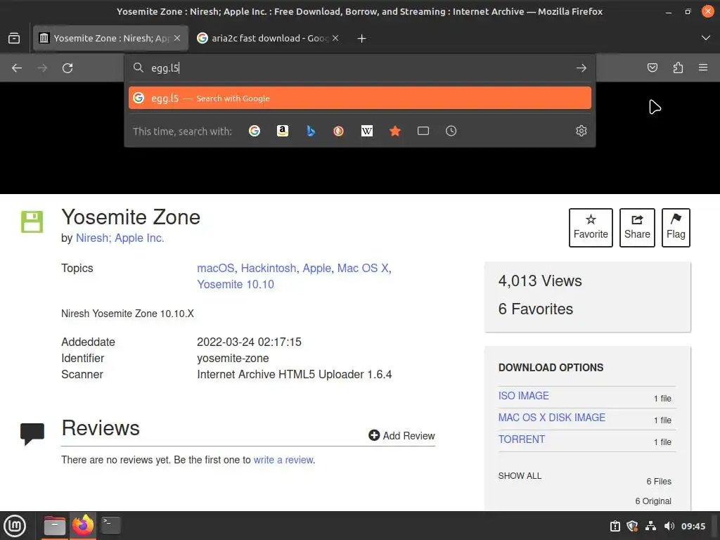This screenshot has height=540, width=720.
Task: Search open tabs using the tab icon
Action: point(423,131)
